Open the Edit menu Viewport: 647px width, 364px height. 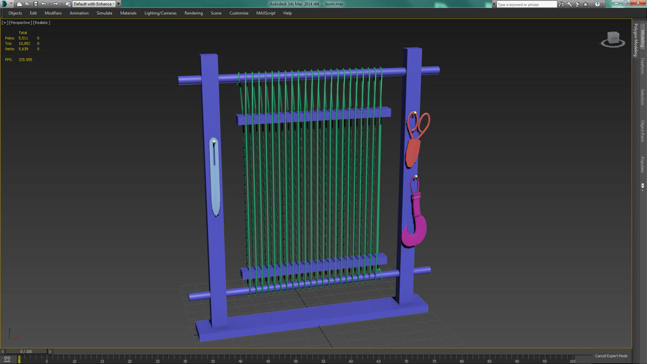[33, 13]
